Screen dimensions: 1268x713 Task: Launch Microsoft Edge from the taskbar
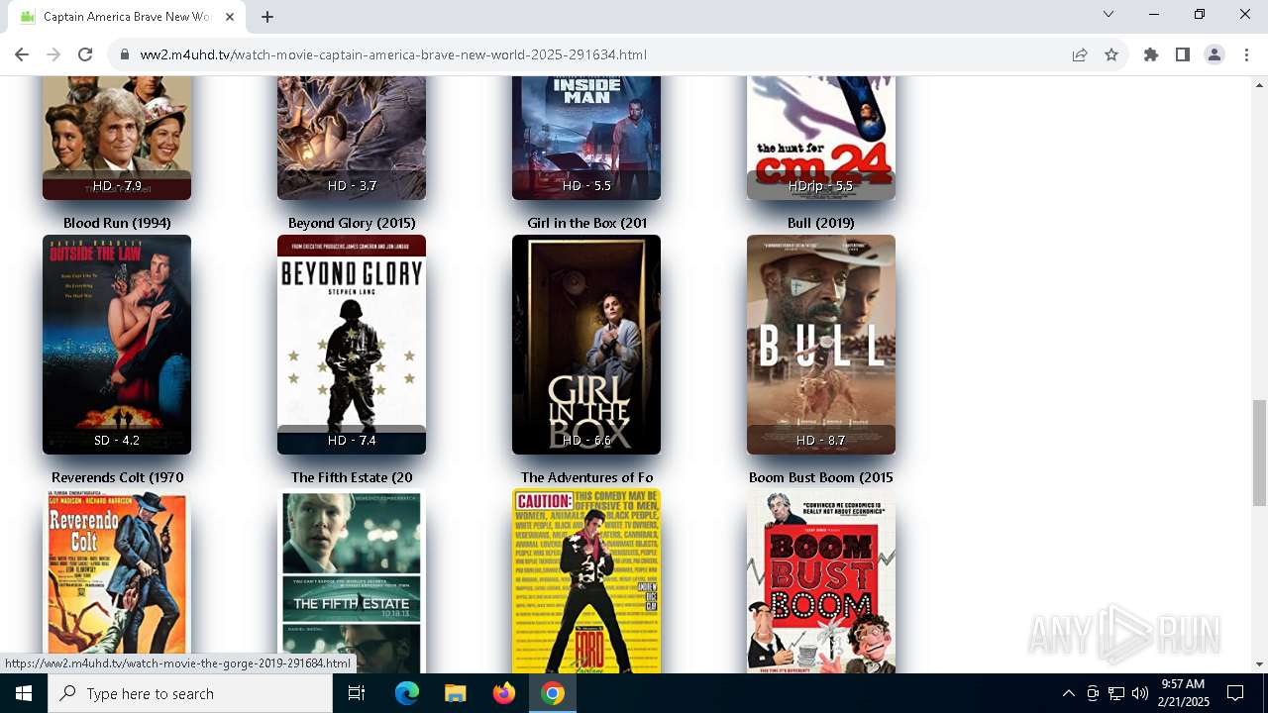pyautogui.click(x=406, y=693)
